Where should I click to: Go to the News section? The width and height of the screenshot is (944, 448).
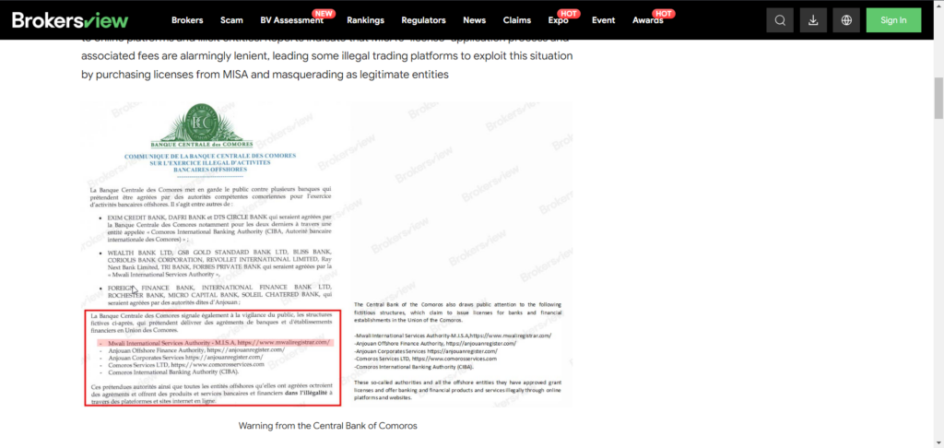pos(475,20)
